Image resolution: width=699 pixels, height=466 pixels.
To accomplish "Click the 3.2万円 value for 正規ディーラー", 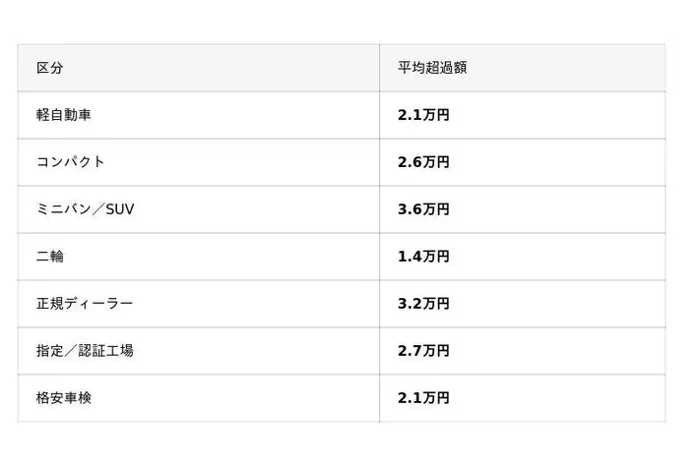I will click(x=423, y=304).
